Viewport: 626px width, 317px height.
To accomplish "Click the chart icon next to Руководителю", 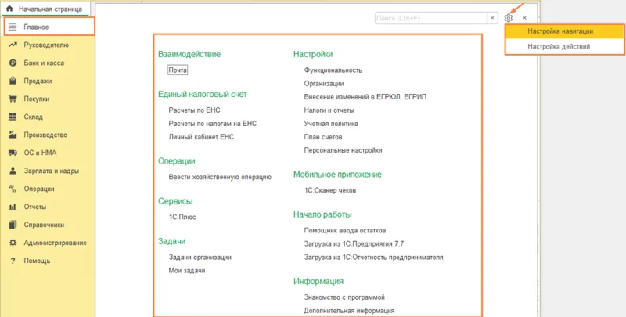I will point(13,45).
